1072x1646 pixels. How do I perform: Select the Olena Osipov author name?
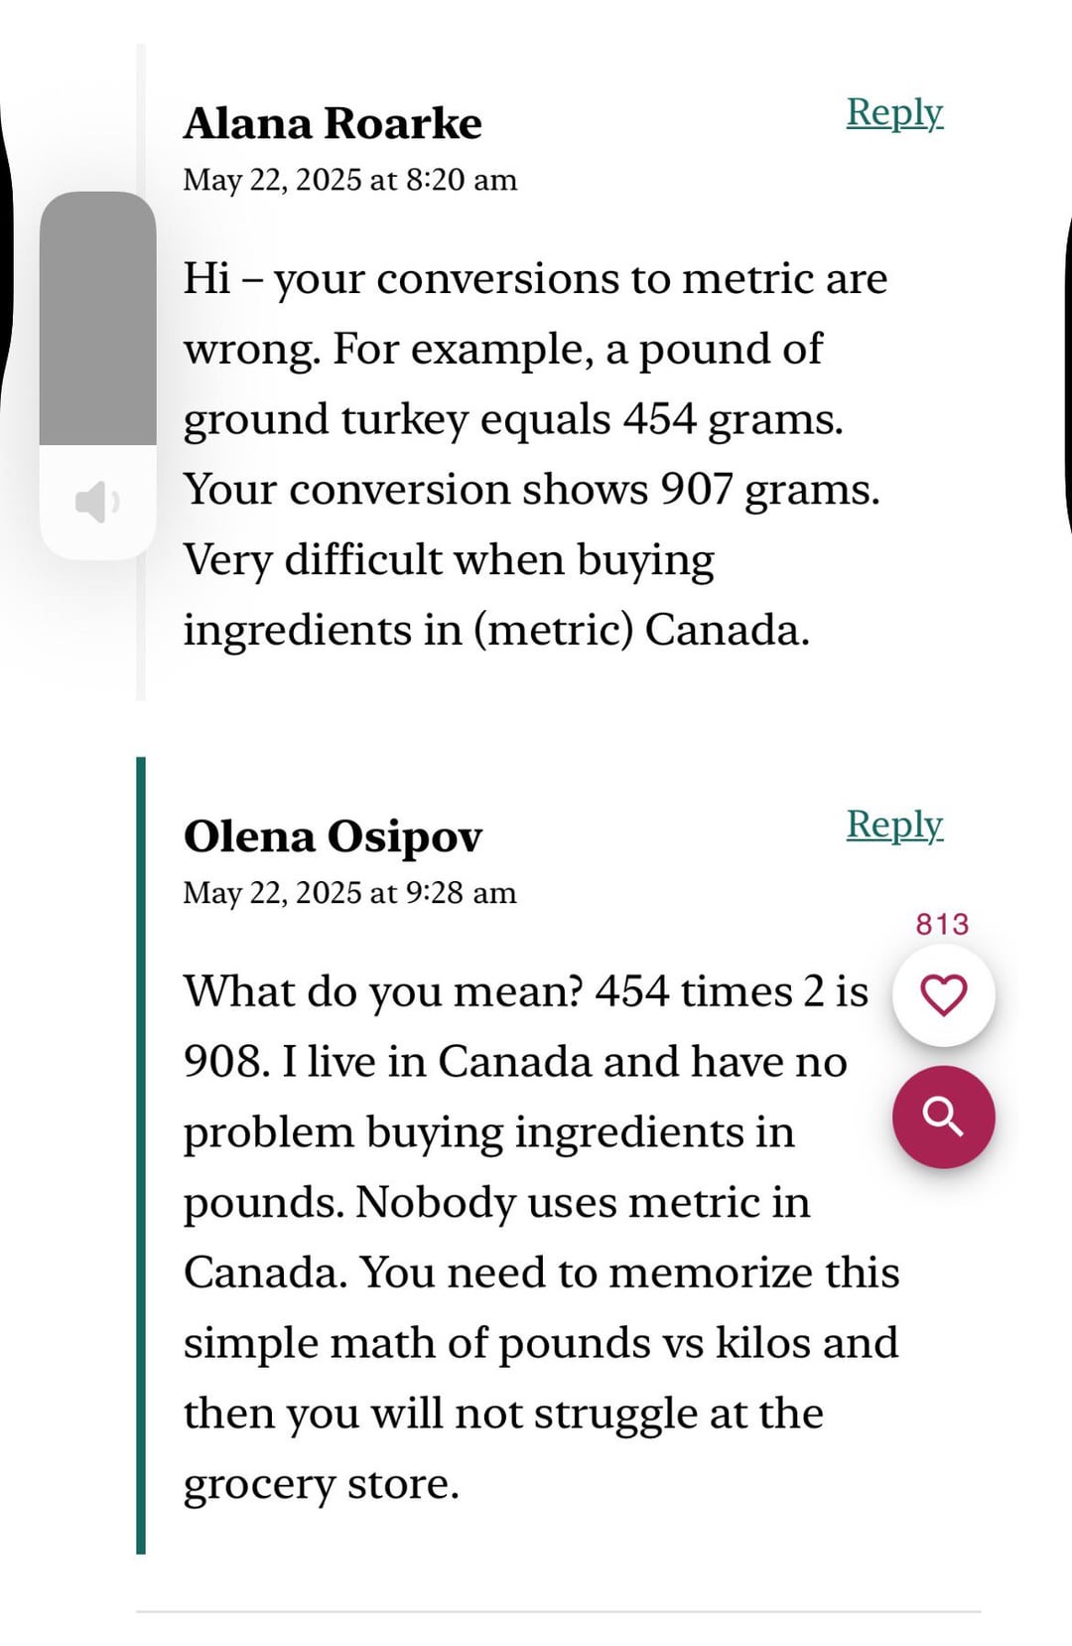333,836
